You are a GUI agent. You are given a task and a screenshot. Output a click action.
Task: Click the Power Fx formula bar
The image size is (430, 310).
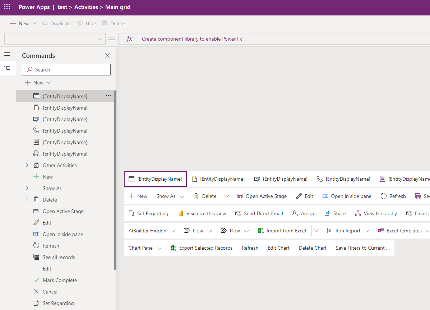285,39
